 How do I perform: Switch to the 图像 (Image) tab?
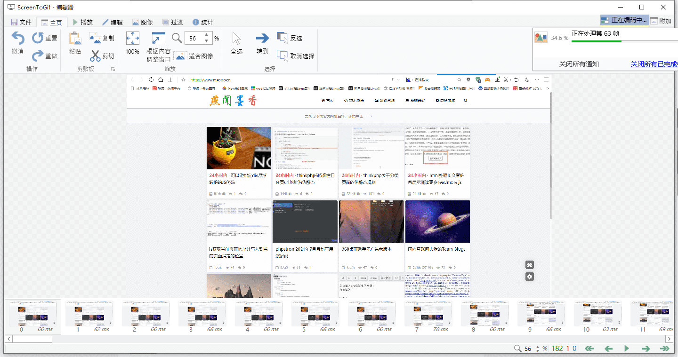(x=142, y=22)
